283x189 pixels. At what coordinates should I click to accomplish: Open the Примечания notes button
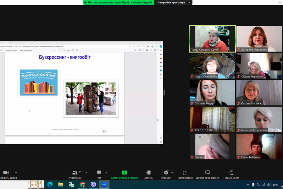coord(231,174)
